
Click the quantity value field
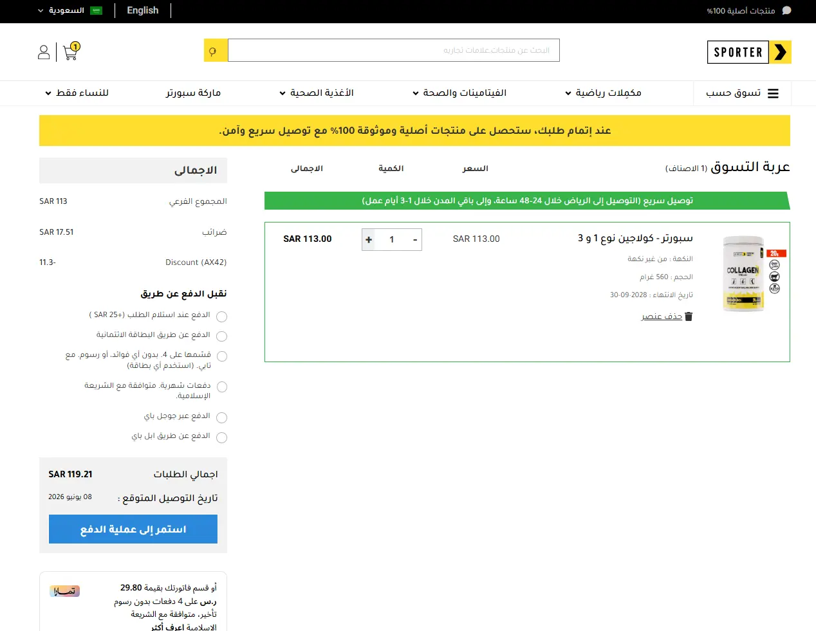click(392, 239)
